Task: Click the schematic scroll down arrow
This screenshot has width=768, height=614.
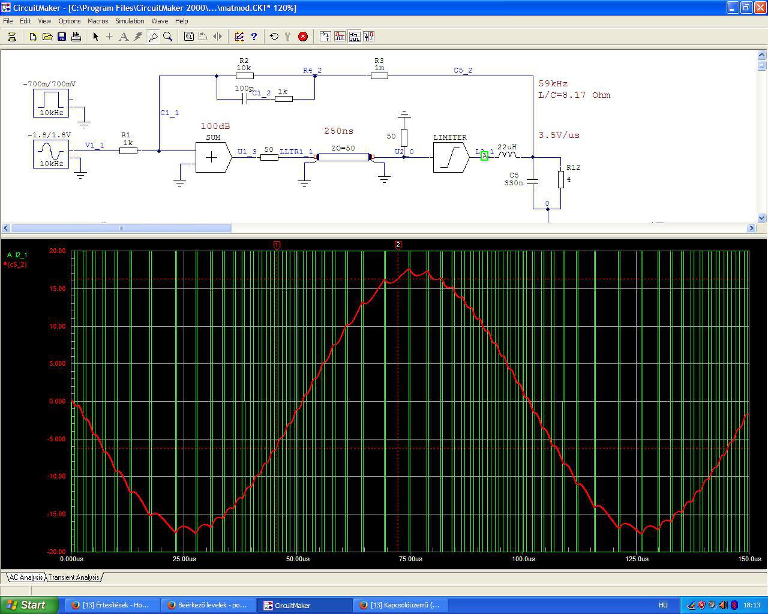Action: pyautogui.click(x=762, y=218)
